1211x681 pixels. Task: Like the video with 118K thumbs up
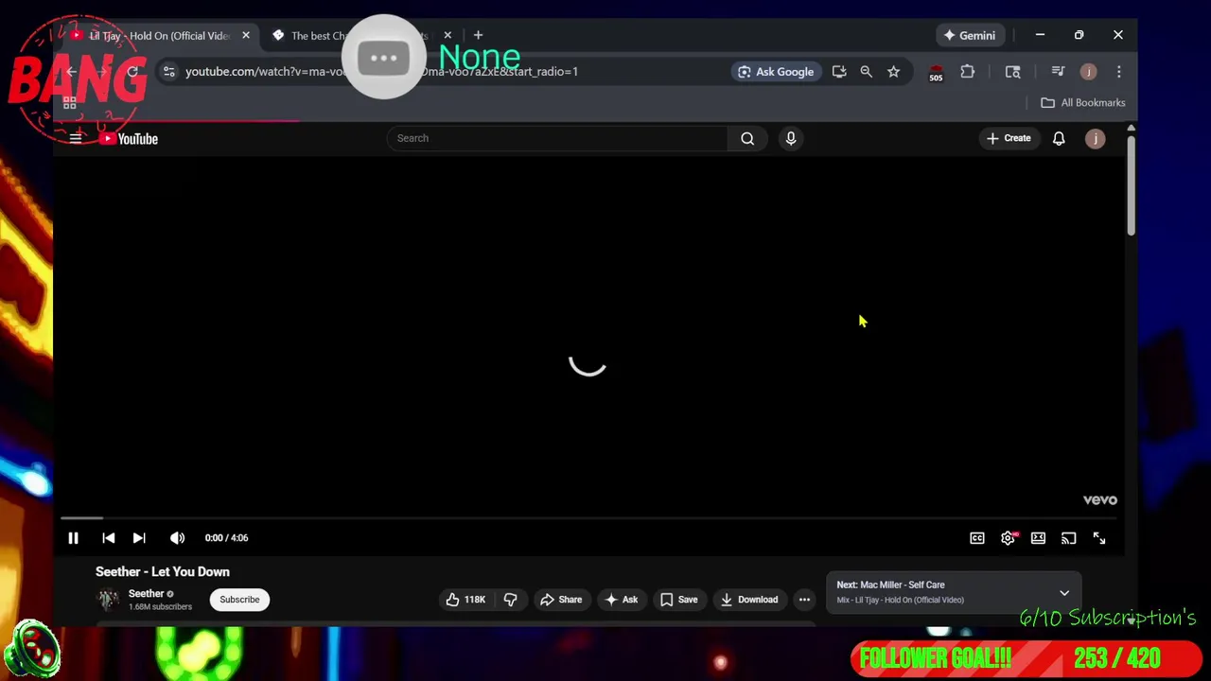(465, 600)
